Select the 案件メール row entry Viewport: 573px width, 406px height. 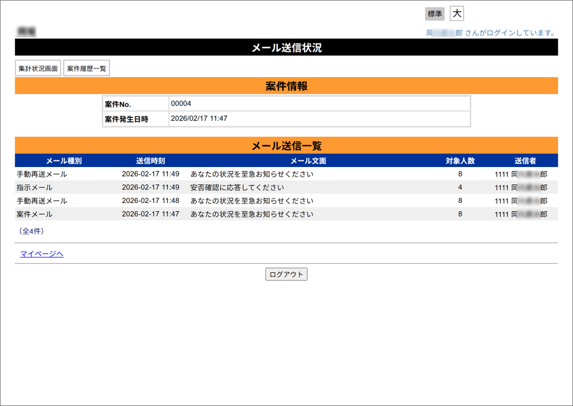pos(35,214)
